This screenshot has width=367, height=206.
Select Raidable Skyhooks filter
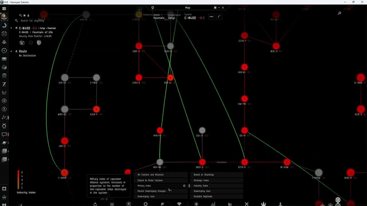click(216, 197)
